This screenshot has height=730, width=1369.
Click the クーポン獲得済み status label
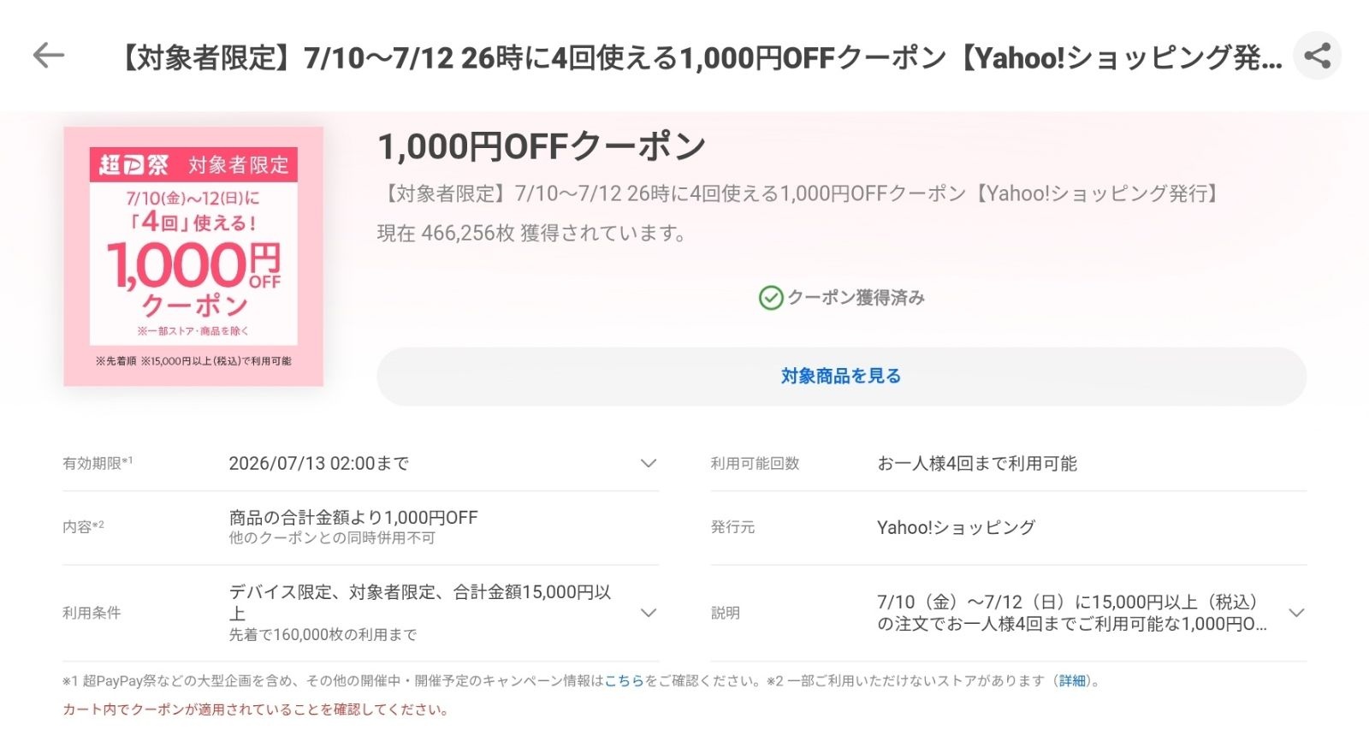[x=856, y=298]
